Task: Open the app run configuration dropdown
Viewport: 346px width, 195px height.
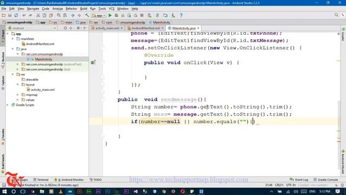Action: [98, 16]
